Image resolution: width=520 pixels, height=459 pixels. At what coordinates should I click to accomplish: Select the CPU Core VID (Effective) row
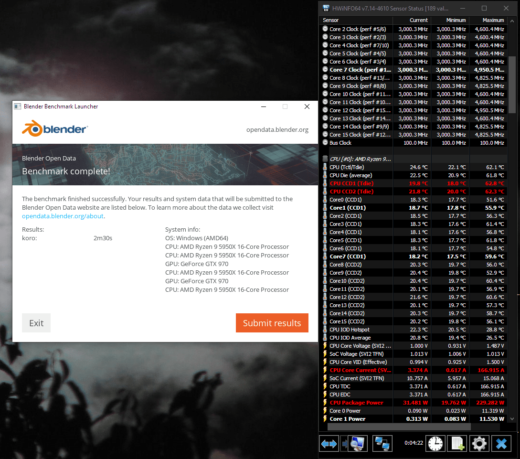(413, 362)
